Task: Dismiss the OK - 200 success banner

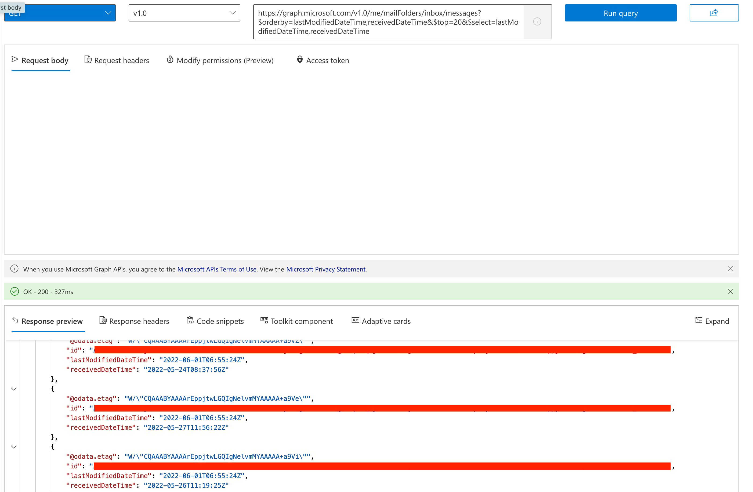Action: [730, 291]
